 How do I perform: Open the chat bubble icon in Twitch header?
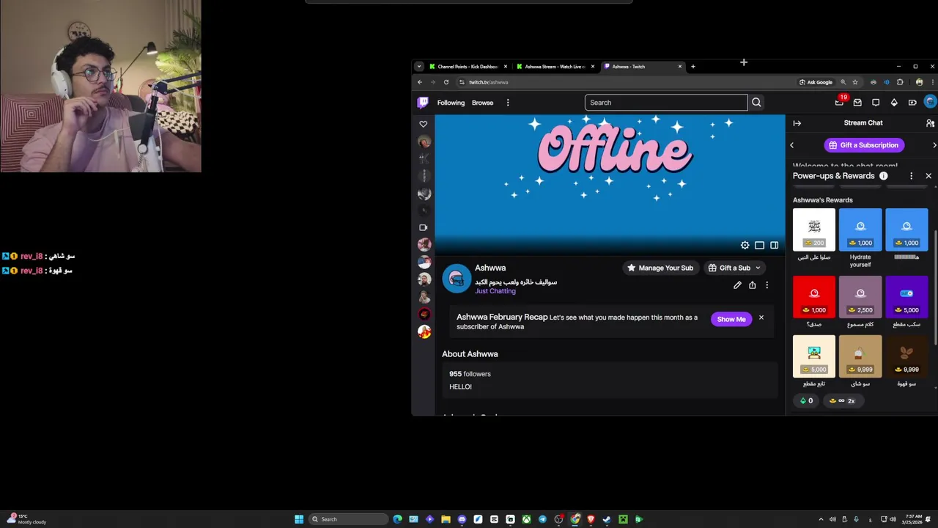click(x=876, y=103)
